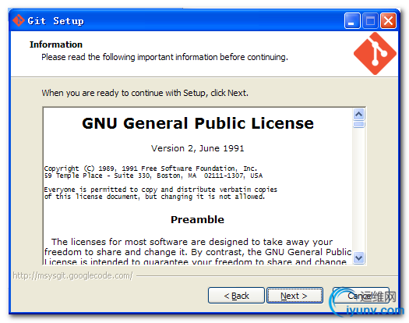Click the Git logo in title bar
This screenshot has width=409, height=323.
coord(18,20)
